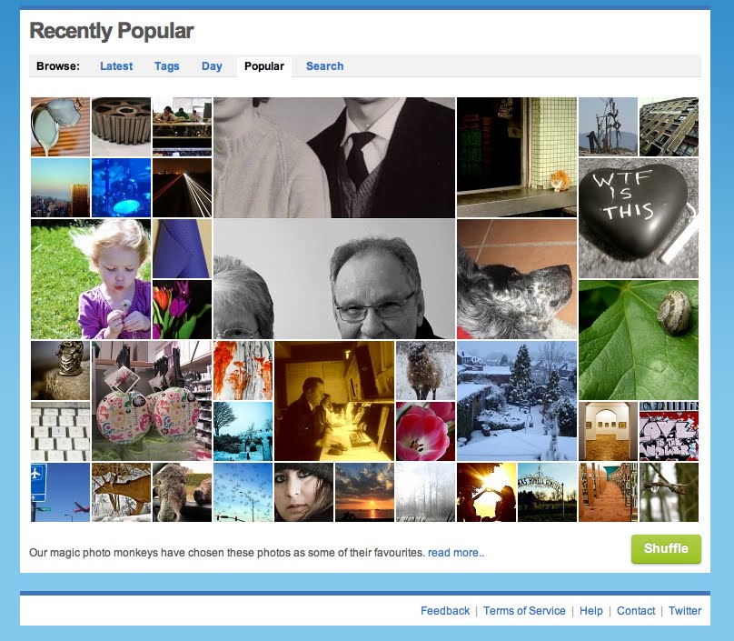Open the airport sign with airplane photo
This screenshot has width=734, height=641.
60,492
